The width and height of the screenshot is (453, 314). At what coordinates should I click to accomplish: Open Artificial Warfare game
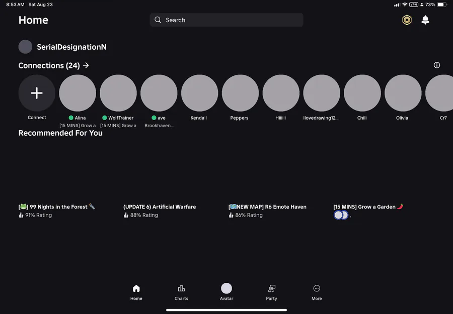(x=160, y=207)
